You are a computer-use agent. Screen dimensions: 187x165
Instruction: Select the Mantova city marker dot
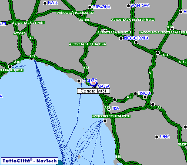click(x=128, y=6)
